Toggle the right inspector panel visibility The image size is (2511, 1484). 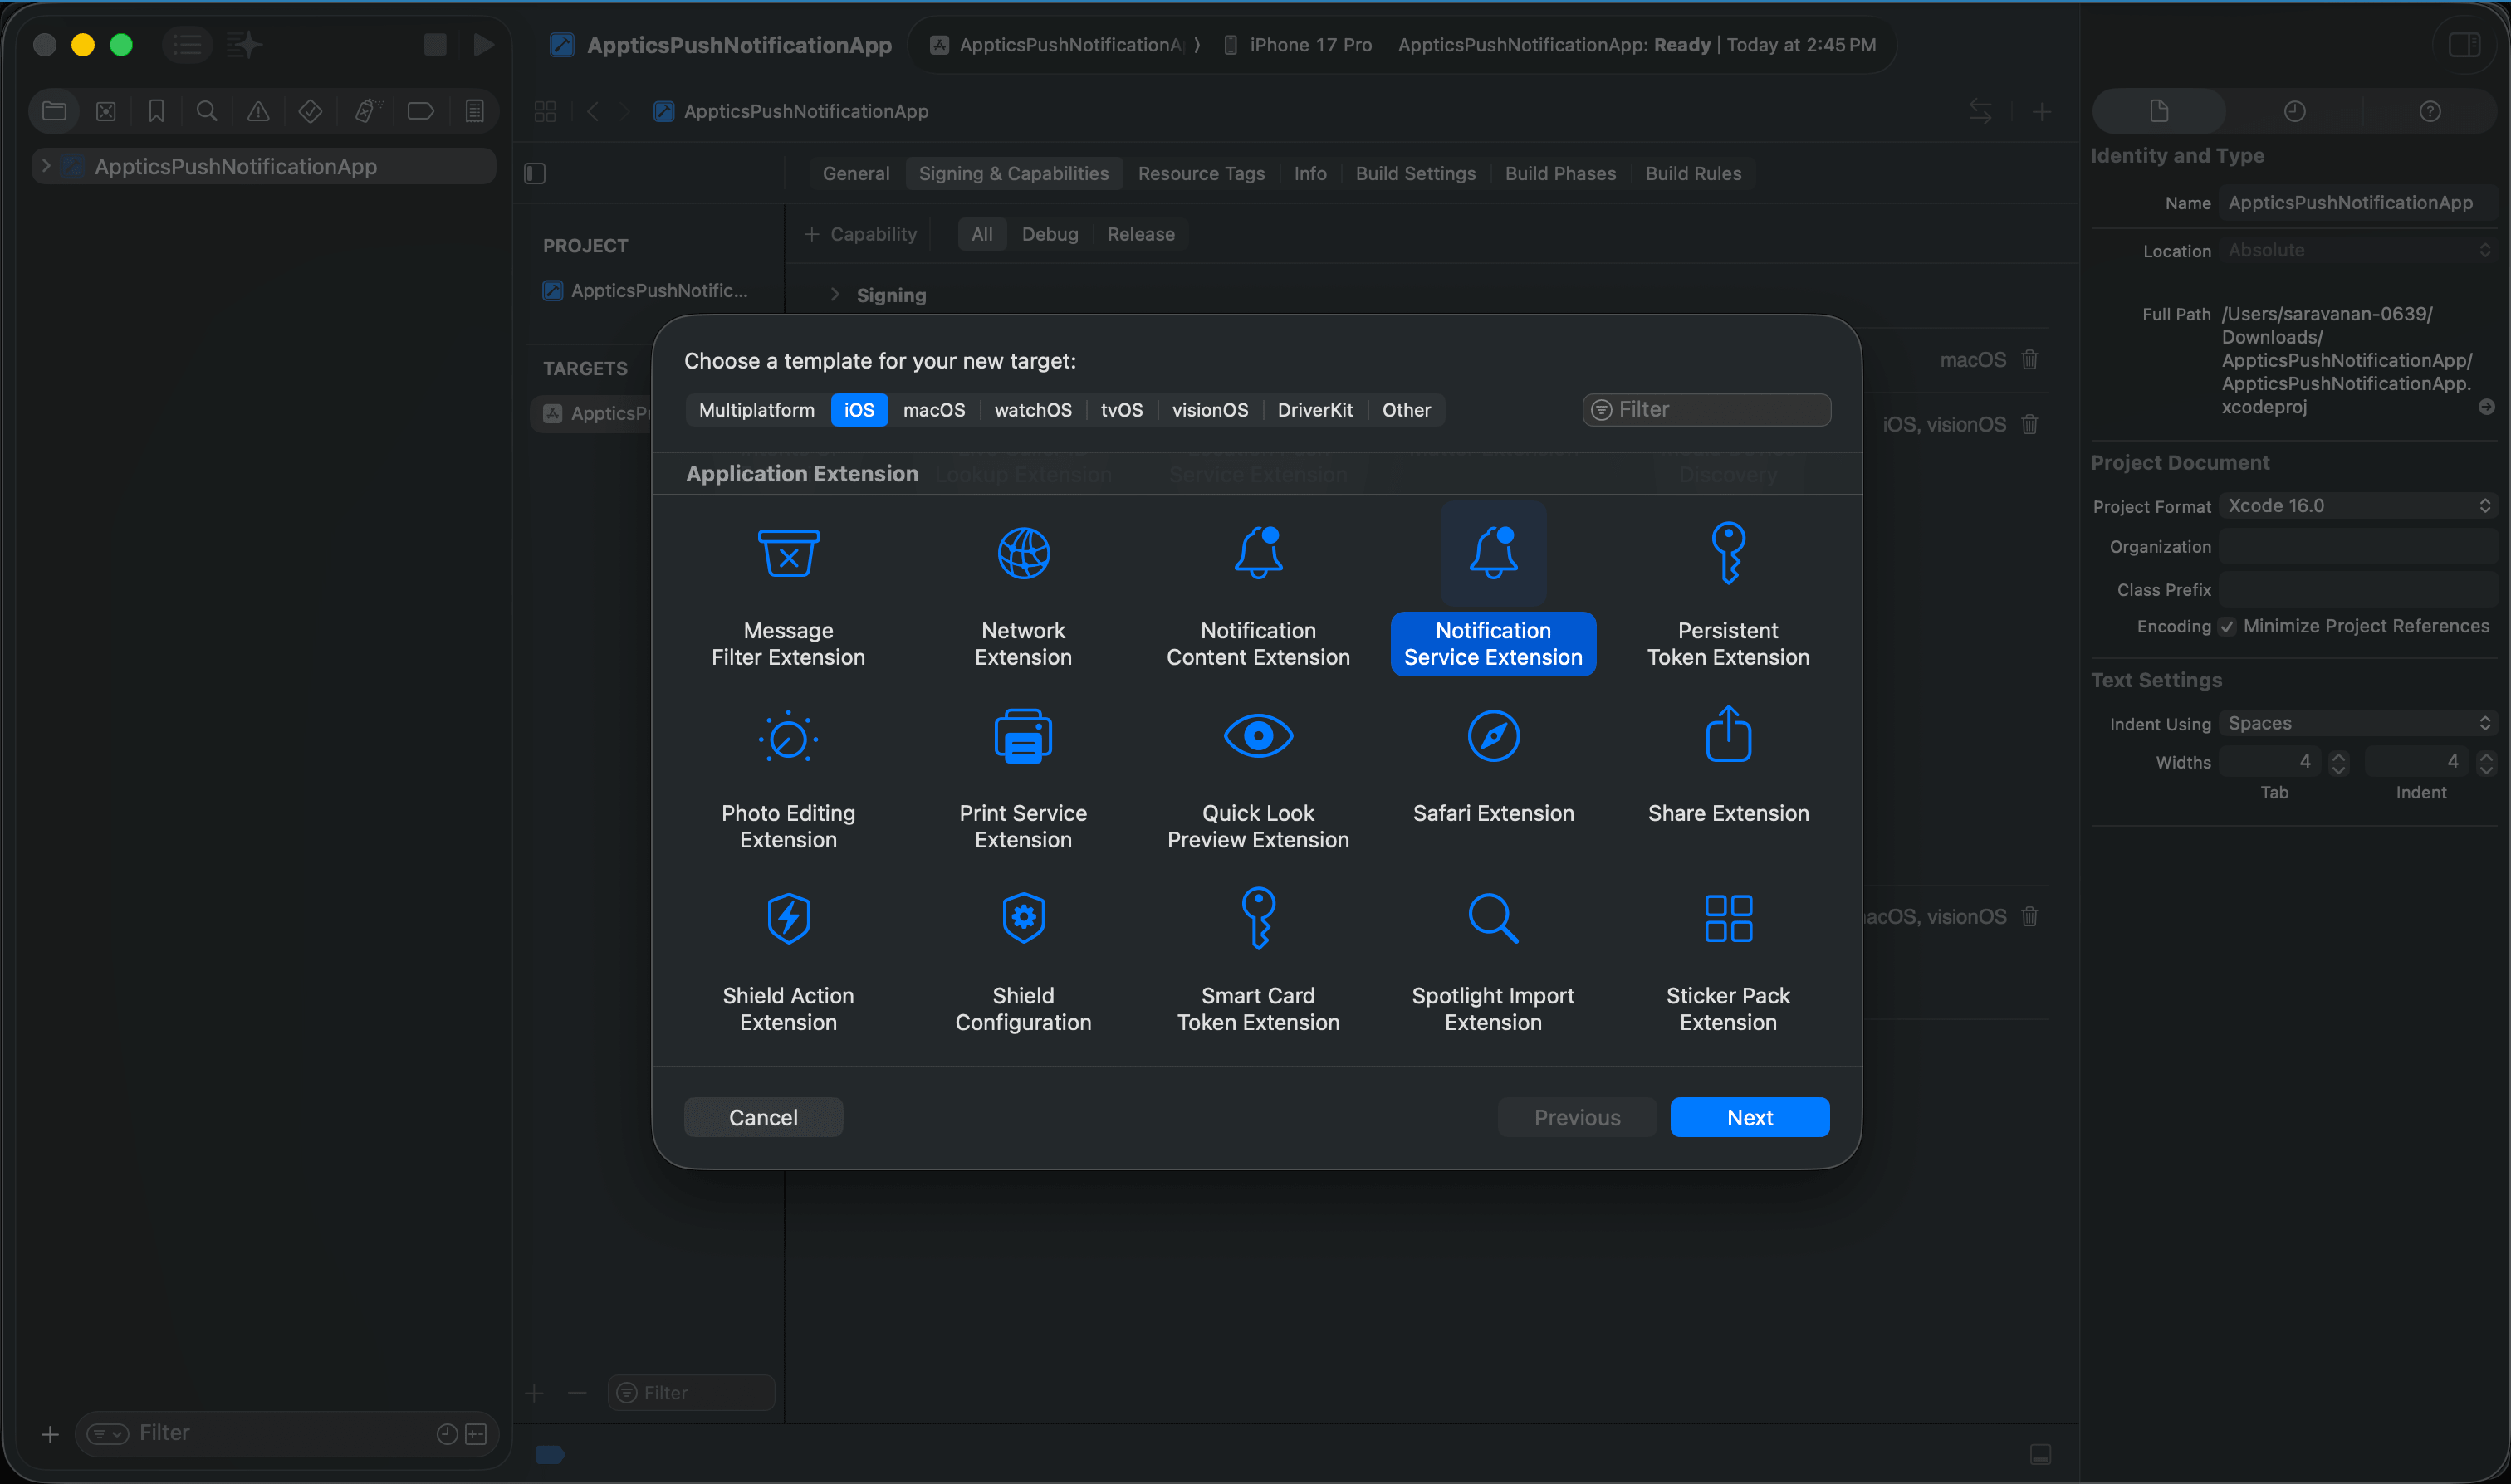click(x=2463, y=45)
